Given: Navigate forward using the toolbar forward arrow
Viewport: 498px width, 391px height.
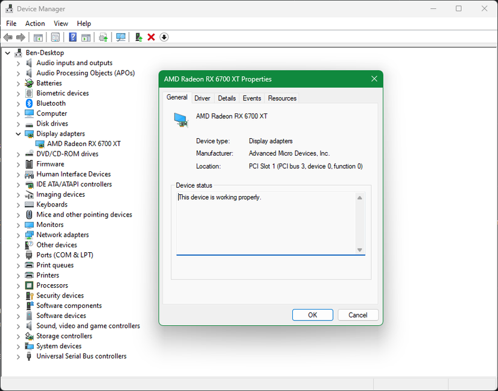Looking at the screenshot, I should 21,37.
